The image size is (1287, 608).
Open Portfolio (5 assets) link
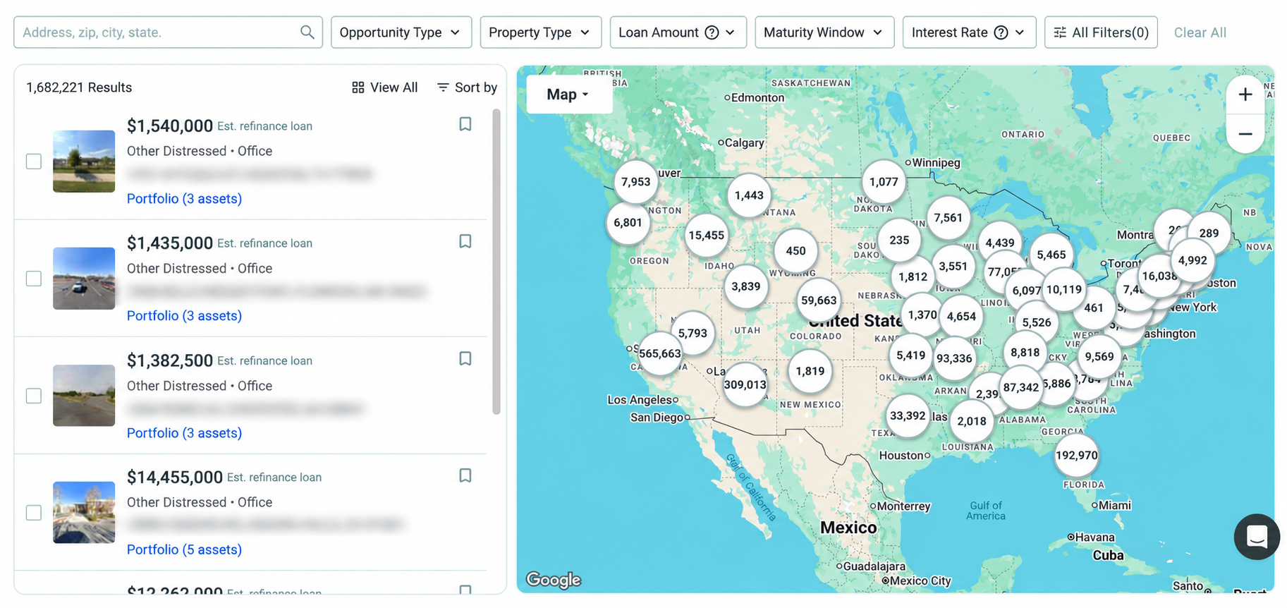point(184,549)
